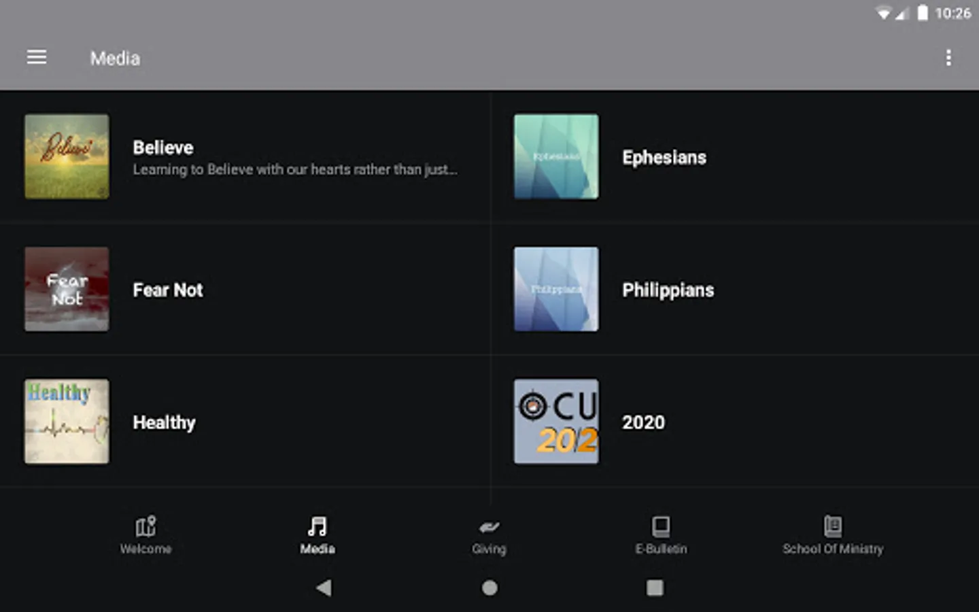Tap the E-Bulletin icon
This screenshot has width=979, height=612.
pyautogui.click(x=661, y=525)
